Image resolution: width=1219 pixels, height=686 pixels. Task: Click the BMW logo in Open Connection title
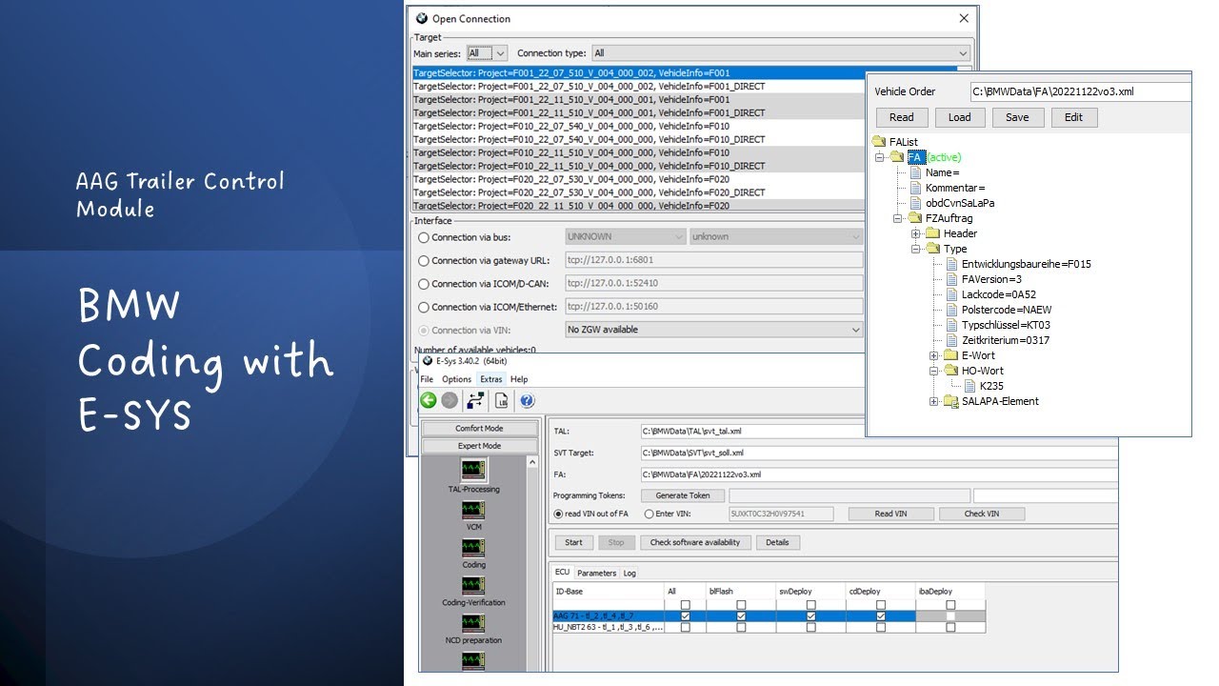421,18
